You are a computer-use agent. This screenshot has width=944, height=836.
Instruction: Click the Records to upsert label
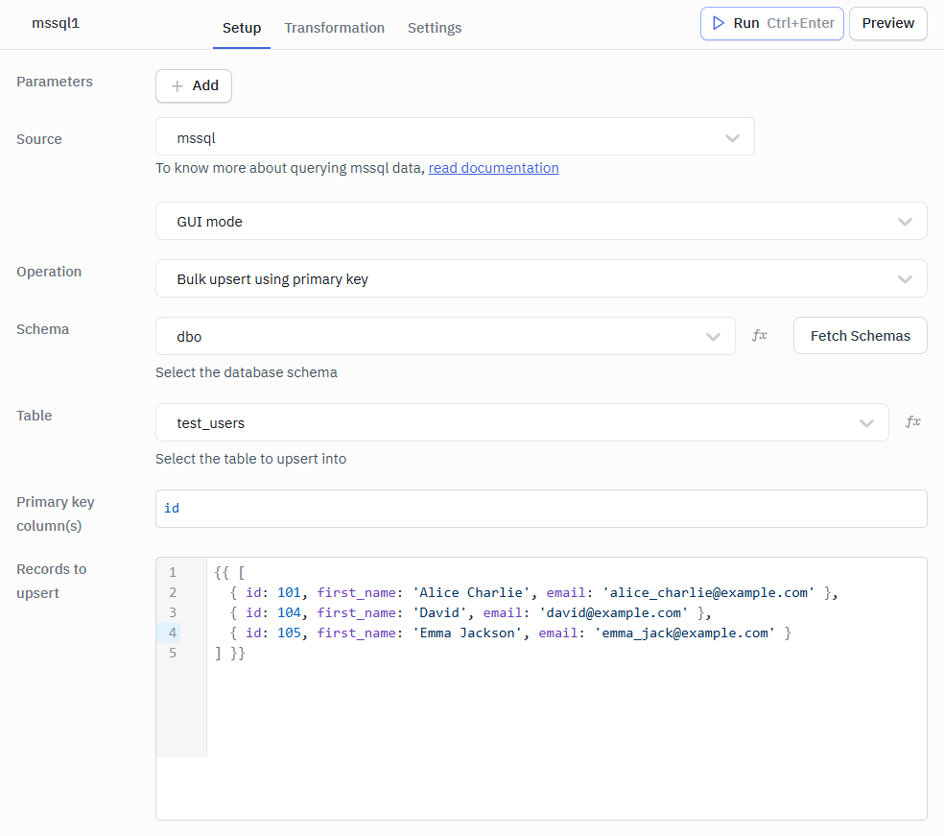click(51, 582)
